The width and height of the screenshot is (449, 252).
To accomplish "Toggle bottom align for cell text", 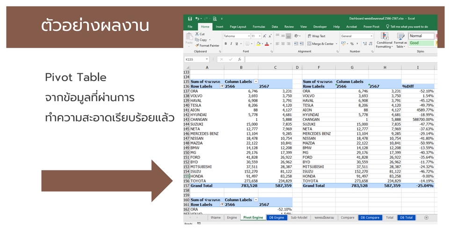I will [289, 36].
